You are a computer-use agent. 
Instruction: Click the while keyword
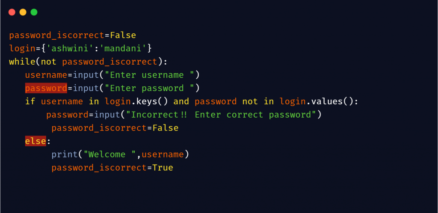click(x=22, y=62)
